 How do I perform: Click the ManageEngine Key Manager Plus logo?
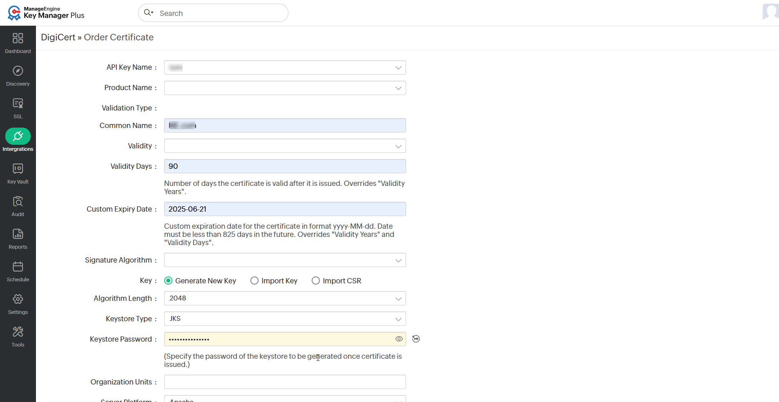click(x=46, y=13)
